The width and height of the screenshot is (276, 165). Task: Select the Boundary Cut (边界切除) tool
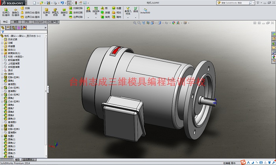(x=76, y=17)
